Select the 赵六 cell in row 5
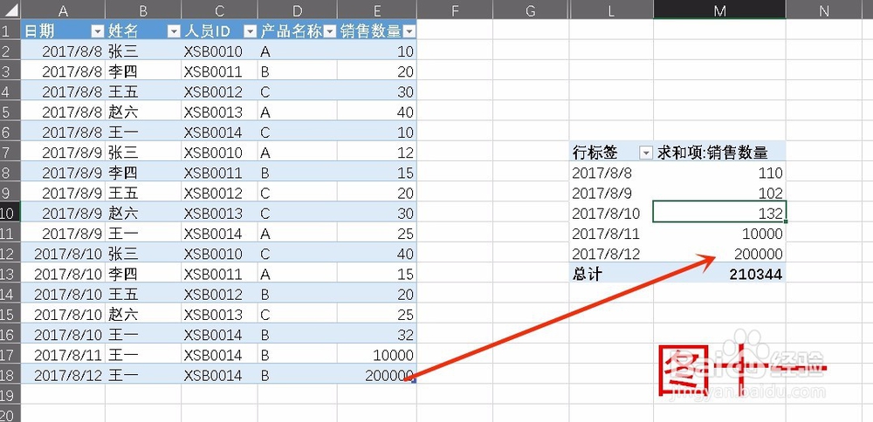Image resolution: width=873 pixels, height=422 pixels. [x=143, y=112]
